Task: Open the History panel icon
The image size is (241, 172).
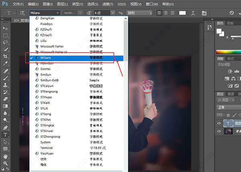Action: click(x=209, y=27)
